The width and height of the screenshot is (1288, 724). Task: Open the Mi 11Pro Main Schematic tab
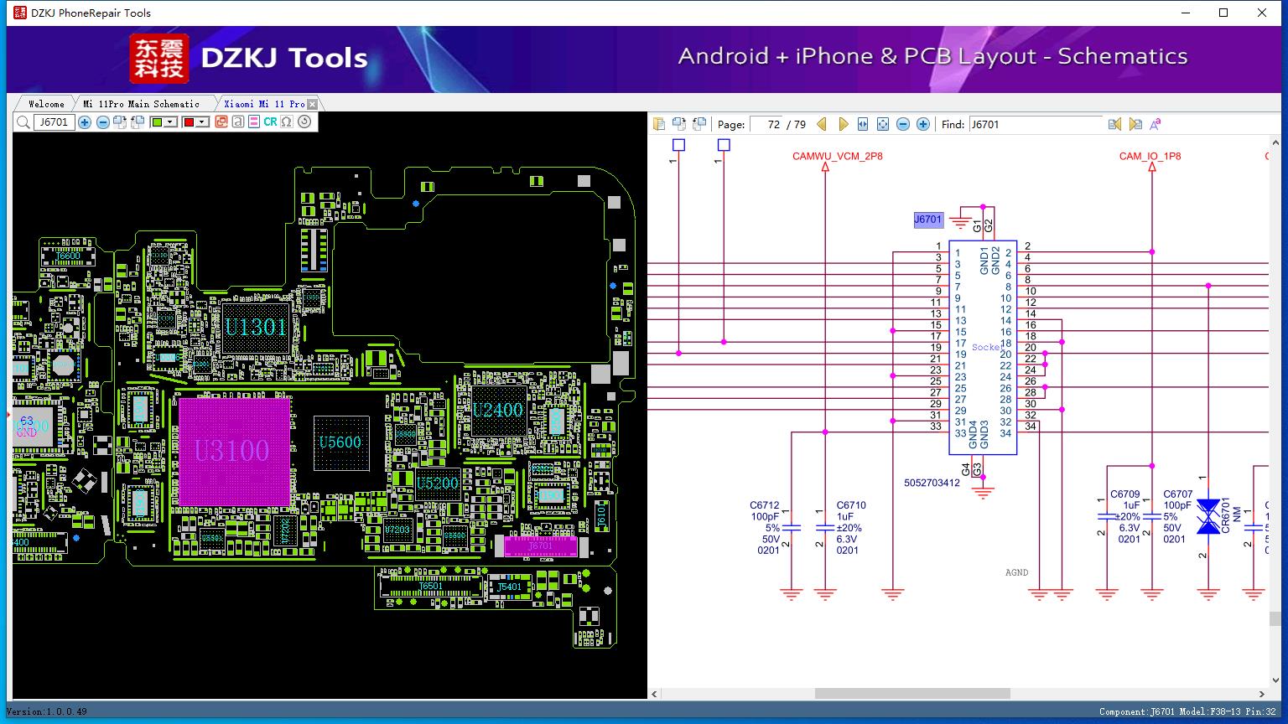coord(141,104)
